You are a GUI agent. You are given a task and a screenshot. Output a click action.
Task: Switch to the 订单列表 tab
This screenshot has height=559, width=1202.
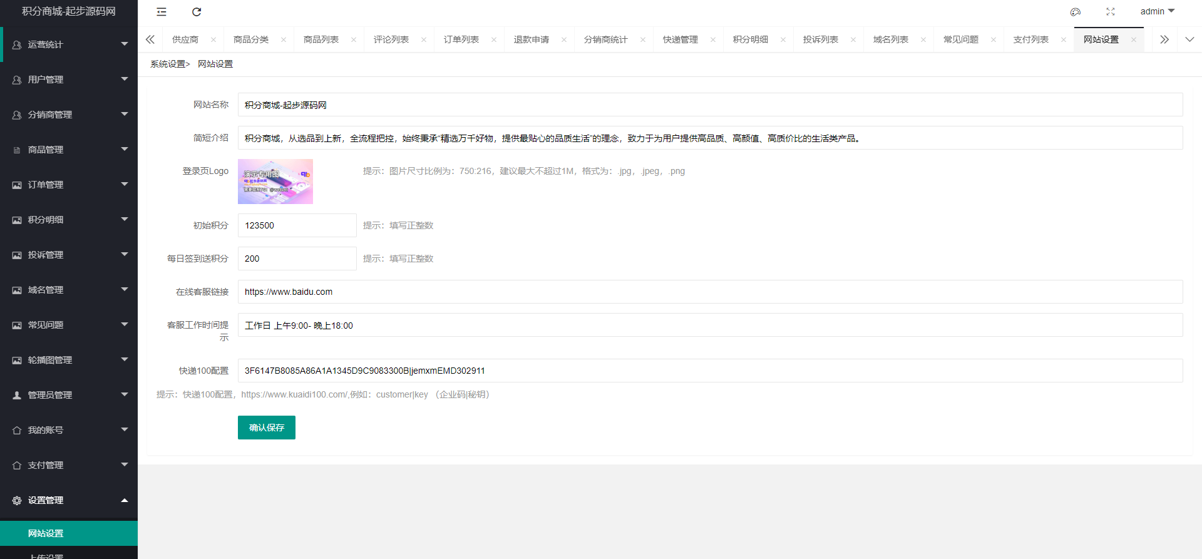461,39
